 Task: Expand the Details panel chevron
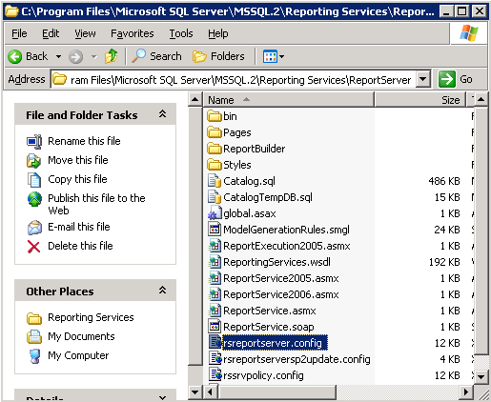click(x=162, y=397)
